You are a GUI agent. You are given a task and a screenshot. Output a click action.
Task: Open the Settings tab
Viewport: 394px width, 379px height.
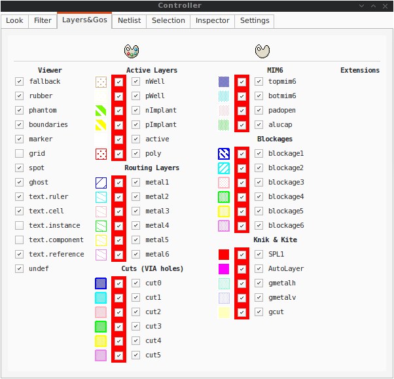click(255, 20)
